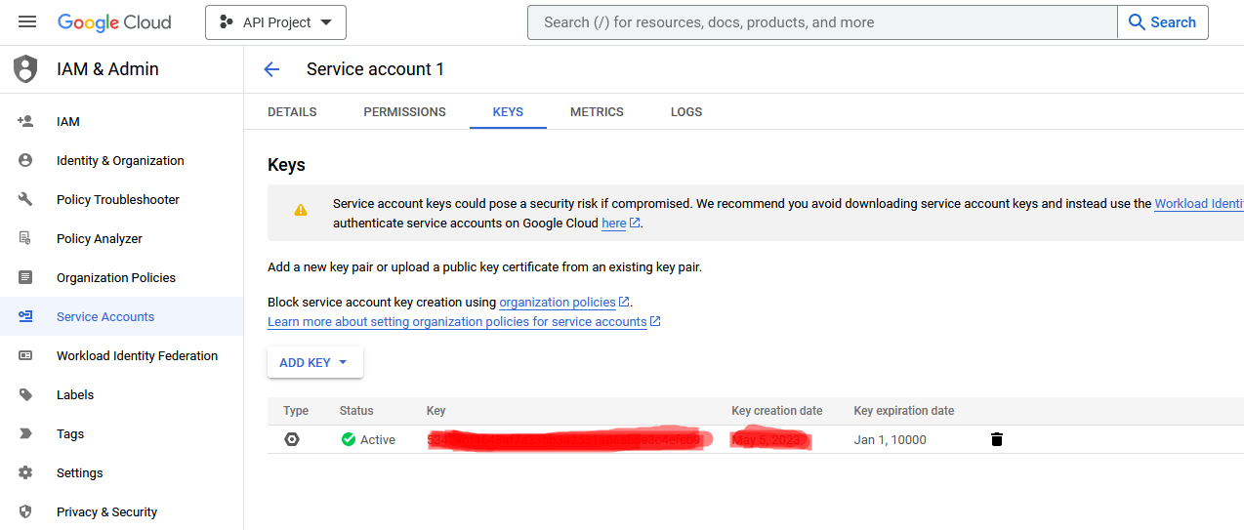The width and height of the screenshot is (1244, 530).
Task: Open the organization policies link
Action: pyautogui.click(x=558, y=303)
